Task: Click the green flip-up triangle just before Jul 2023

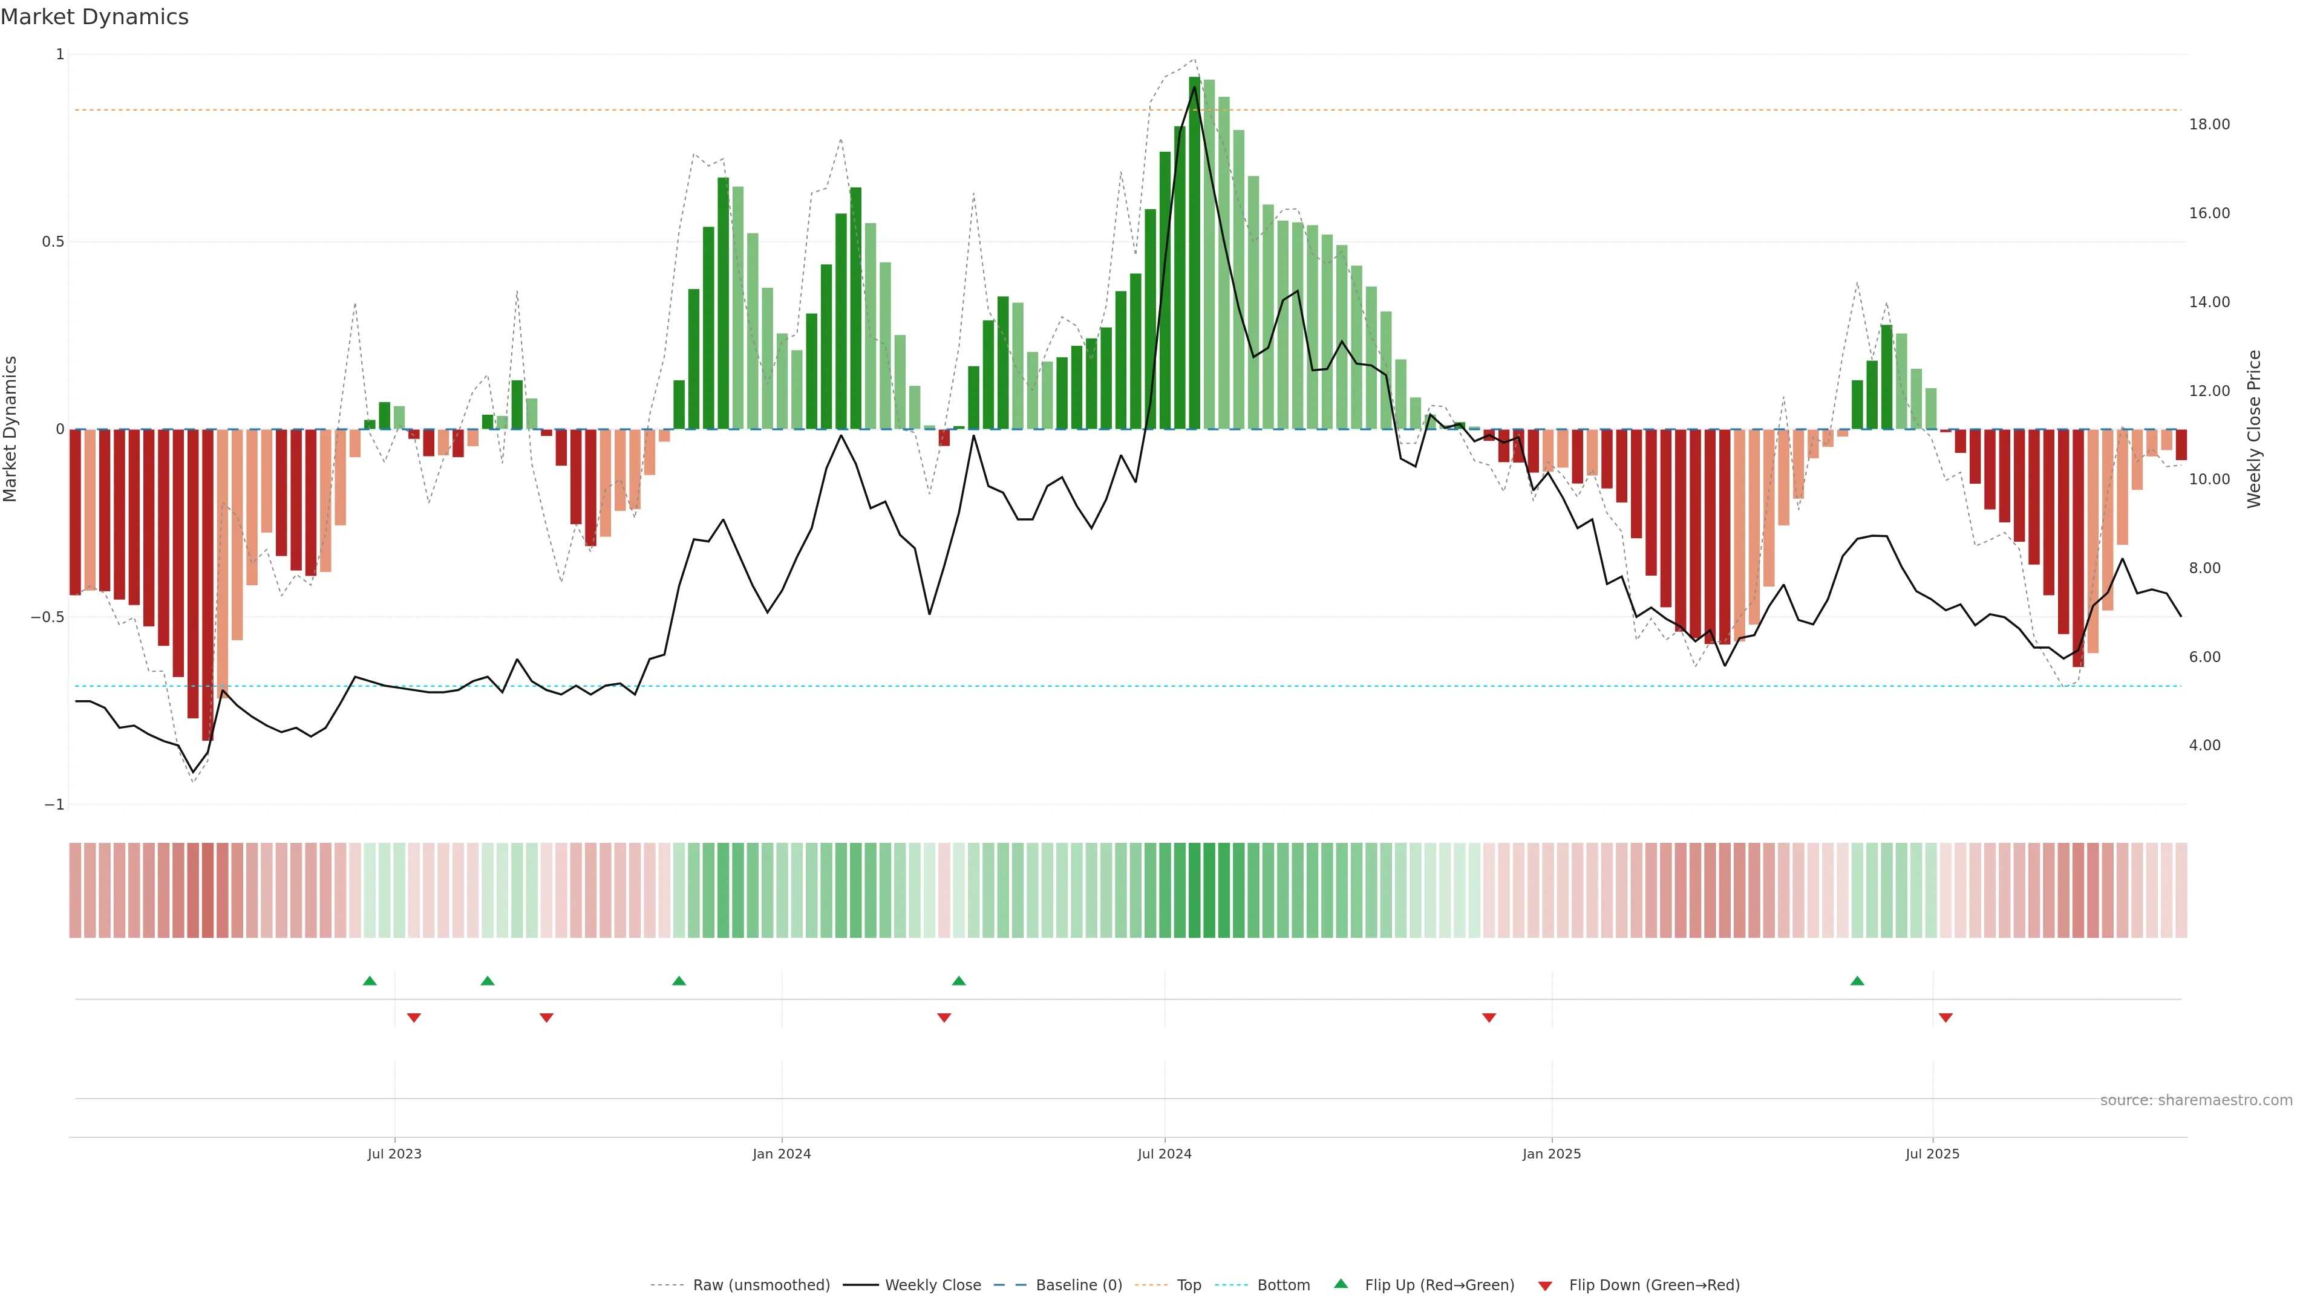Action: click(x=370, y=981)
